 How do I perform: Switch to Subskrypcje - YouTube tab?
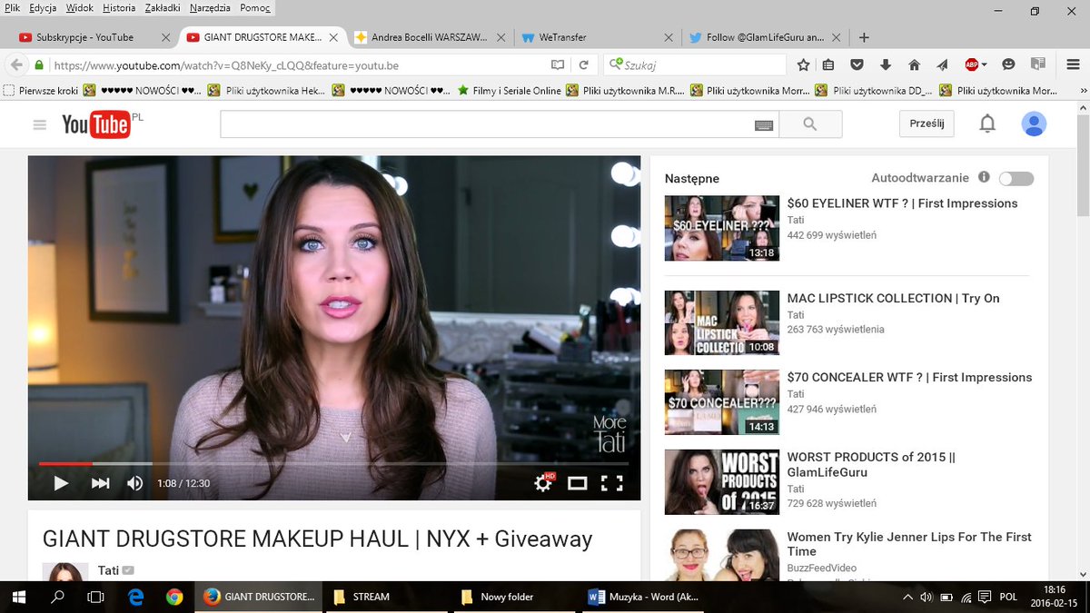pyautogui.click(x=94, y=37)
